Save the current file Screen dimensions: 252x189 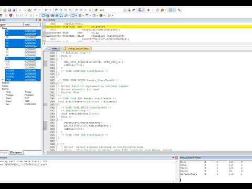click(x=9, y=10)
